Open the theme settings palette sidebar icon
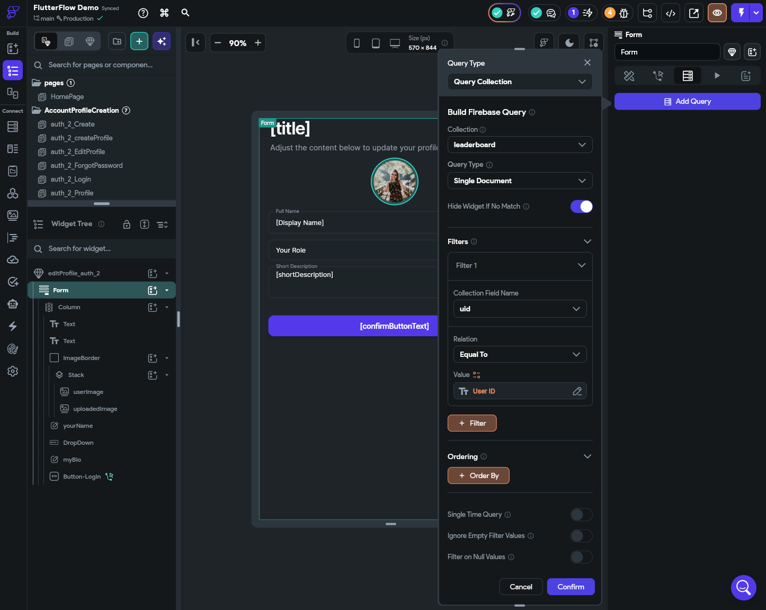766x610 pixels. 13,348
